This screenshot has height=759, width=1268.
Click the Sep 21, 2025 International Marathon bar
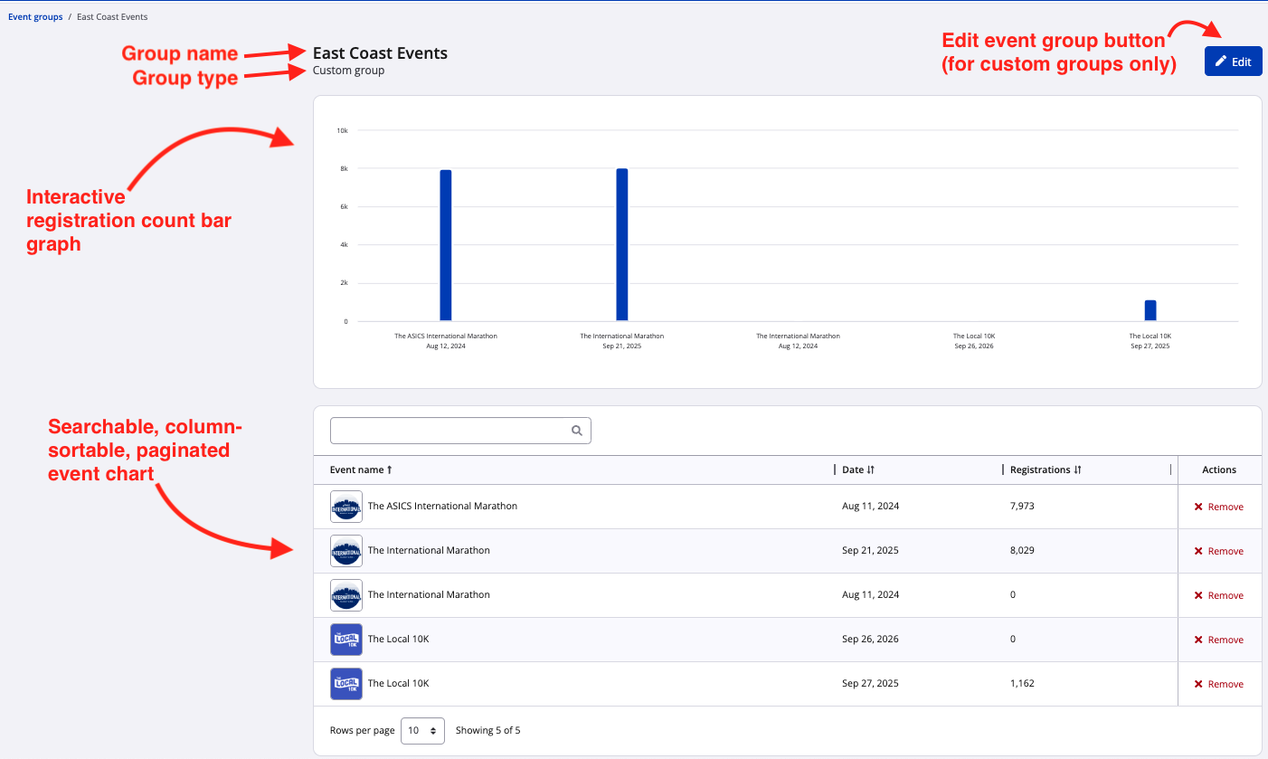(x=622, y=244)
